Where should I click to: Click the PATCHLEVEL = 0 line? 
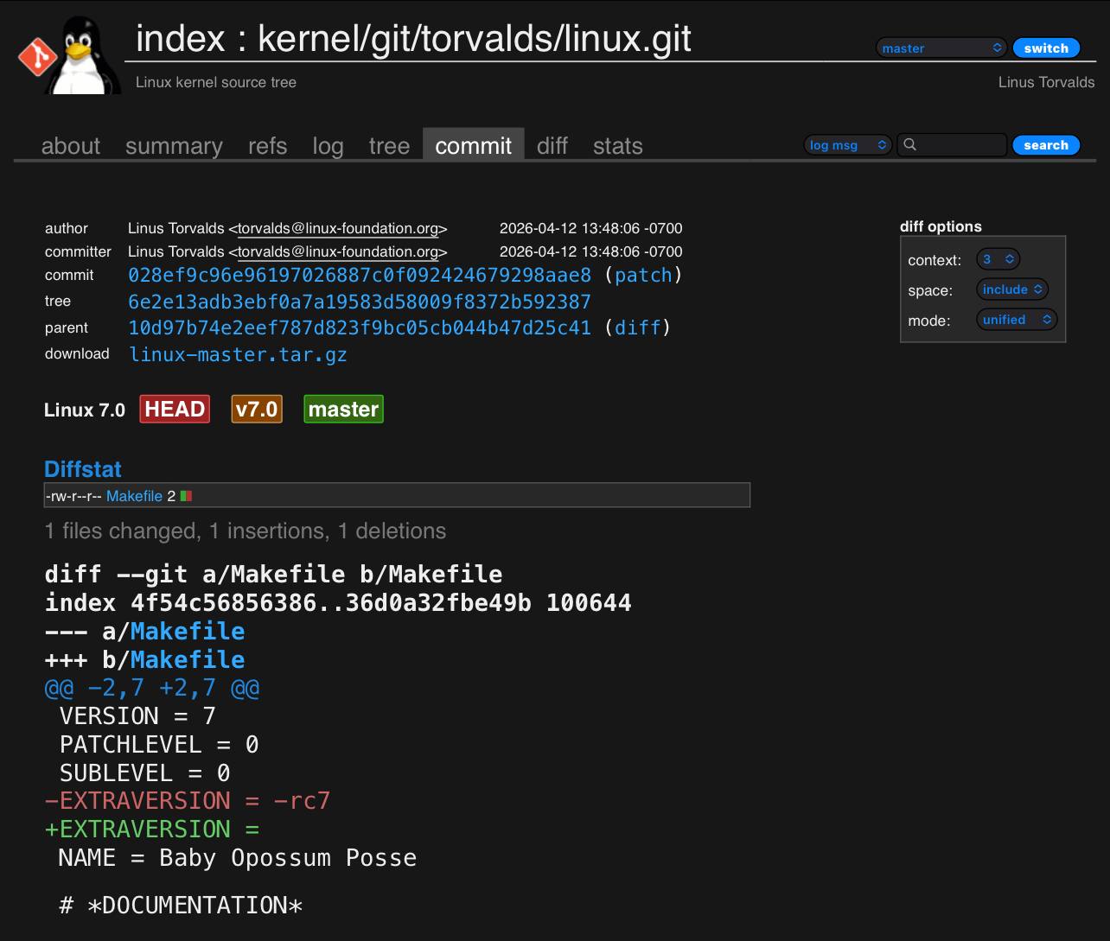click(159, 745)
